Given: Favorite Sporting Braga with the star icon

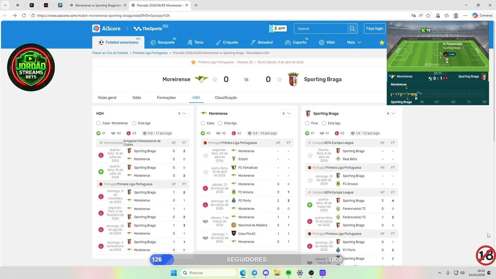Looking at the screenshot, I should click(279, 79).
